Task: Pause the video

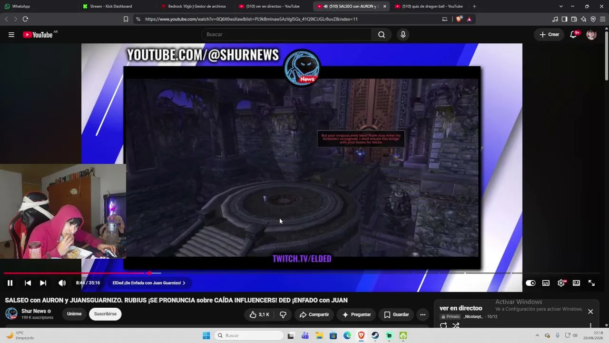Action: (x=10, y=283)
